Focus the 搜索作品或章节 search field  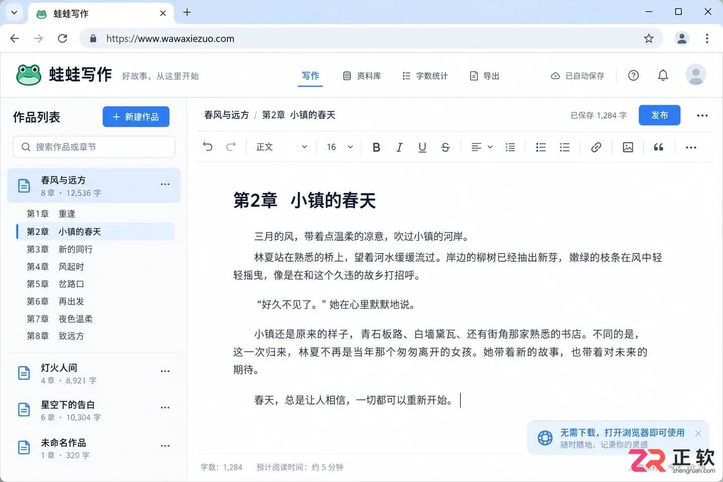(94, 147)
